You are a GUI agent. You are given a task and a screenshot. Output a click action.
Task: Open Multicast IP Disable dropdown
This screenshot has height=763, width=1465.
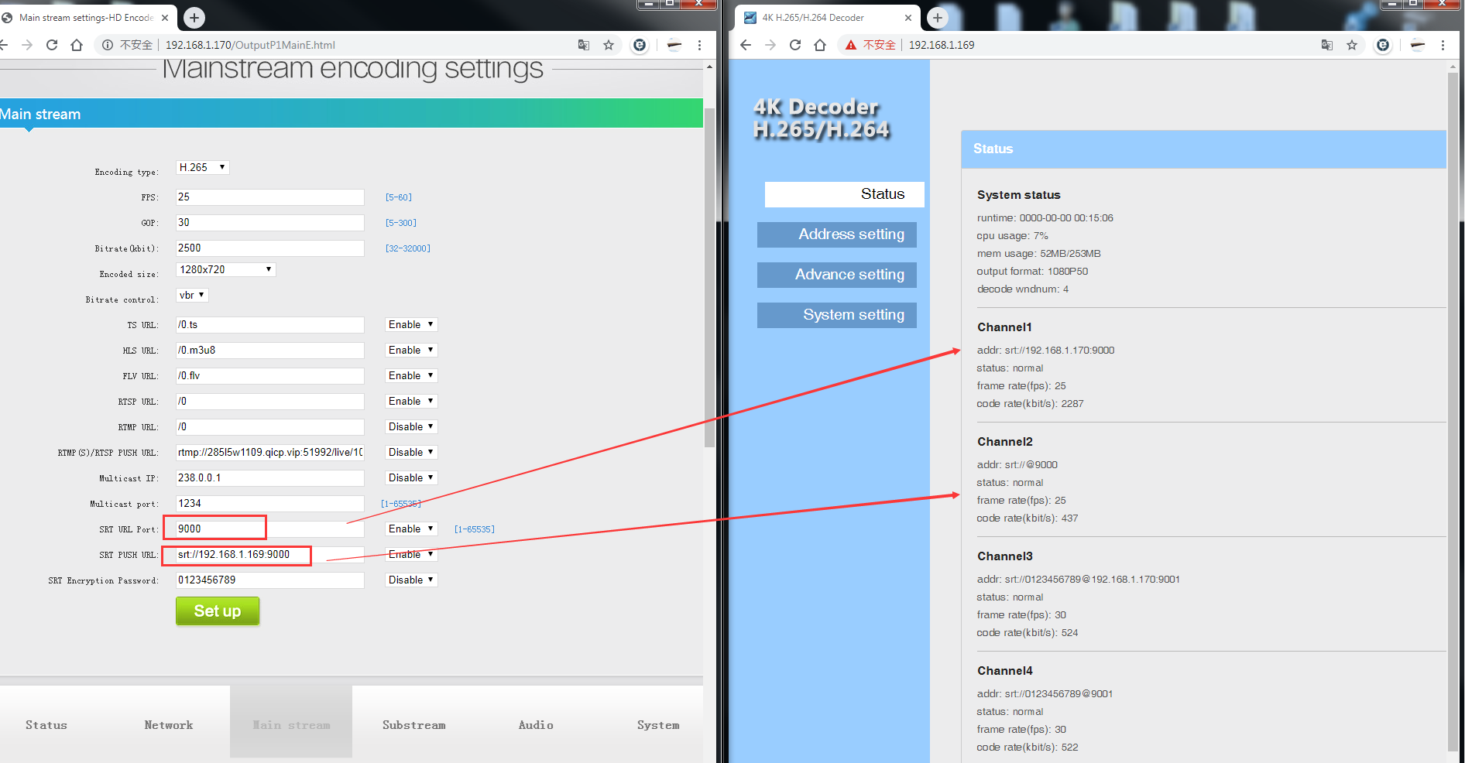(411, 477)
